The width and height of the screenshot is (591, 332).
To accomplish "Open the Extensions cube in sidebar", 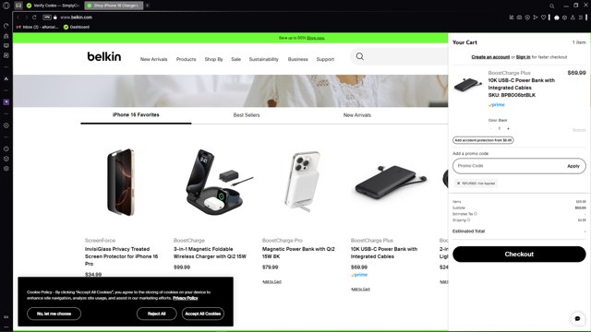I will pos(6,159).
